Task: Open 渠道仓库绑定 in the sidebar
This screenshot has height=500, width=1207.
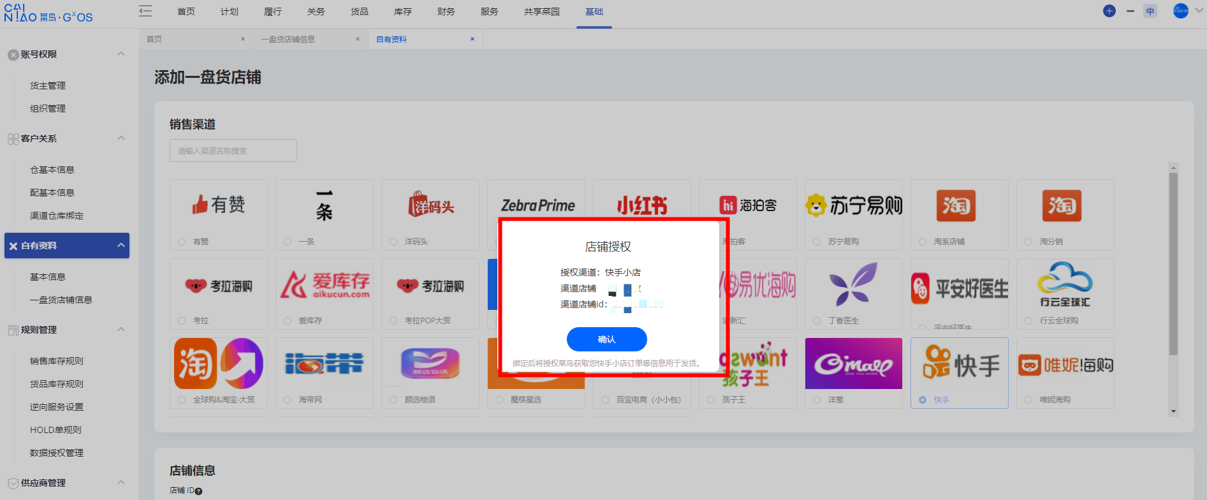Action: coord(57,216)
